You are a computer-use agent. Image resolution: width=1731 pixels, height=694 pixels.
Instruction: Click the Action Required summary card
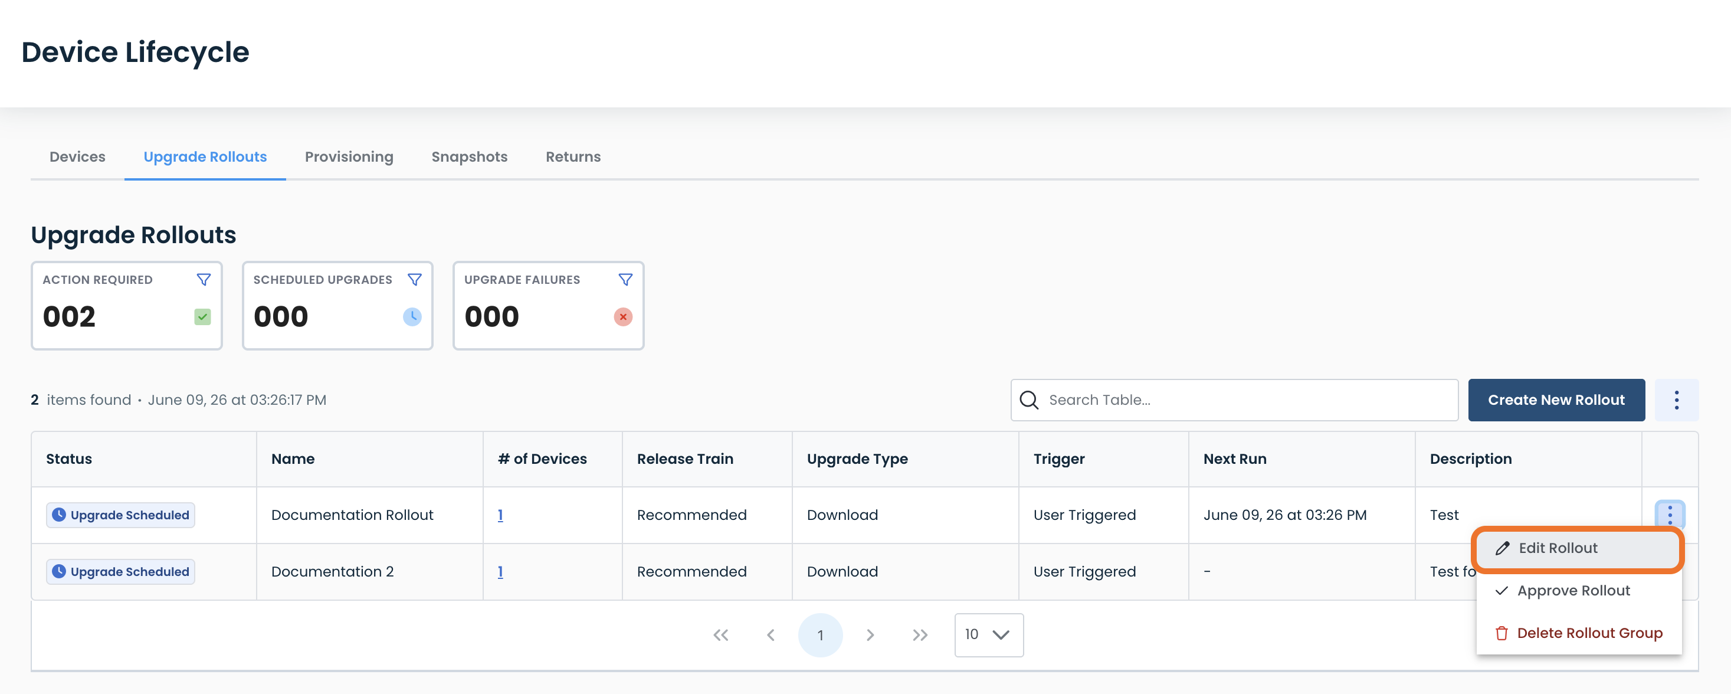click(x=126, y=306)
